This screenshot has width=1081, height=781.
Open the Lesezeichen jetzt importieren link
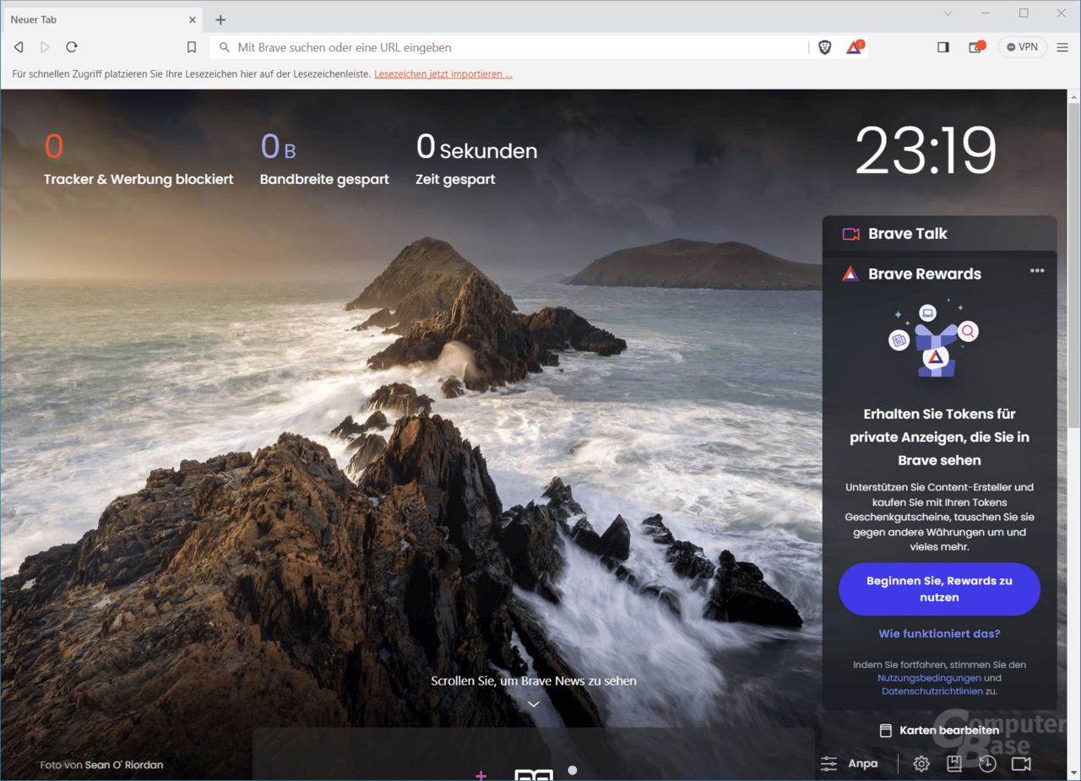tap(443, 73)
